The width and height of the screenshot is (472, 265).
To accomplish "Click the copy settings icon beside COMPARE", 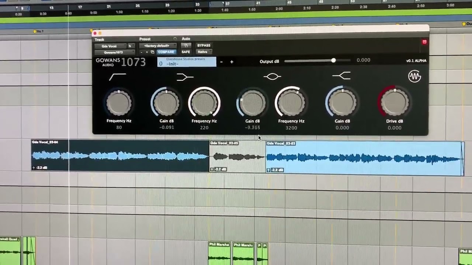I will coord(152,52).
